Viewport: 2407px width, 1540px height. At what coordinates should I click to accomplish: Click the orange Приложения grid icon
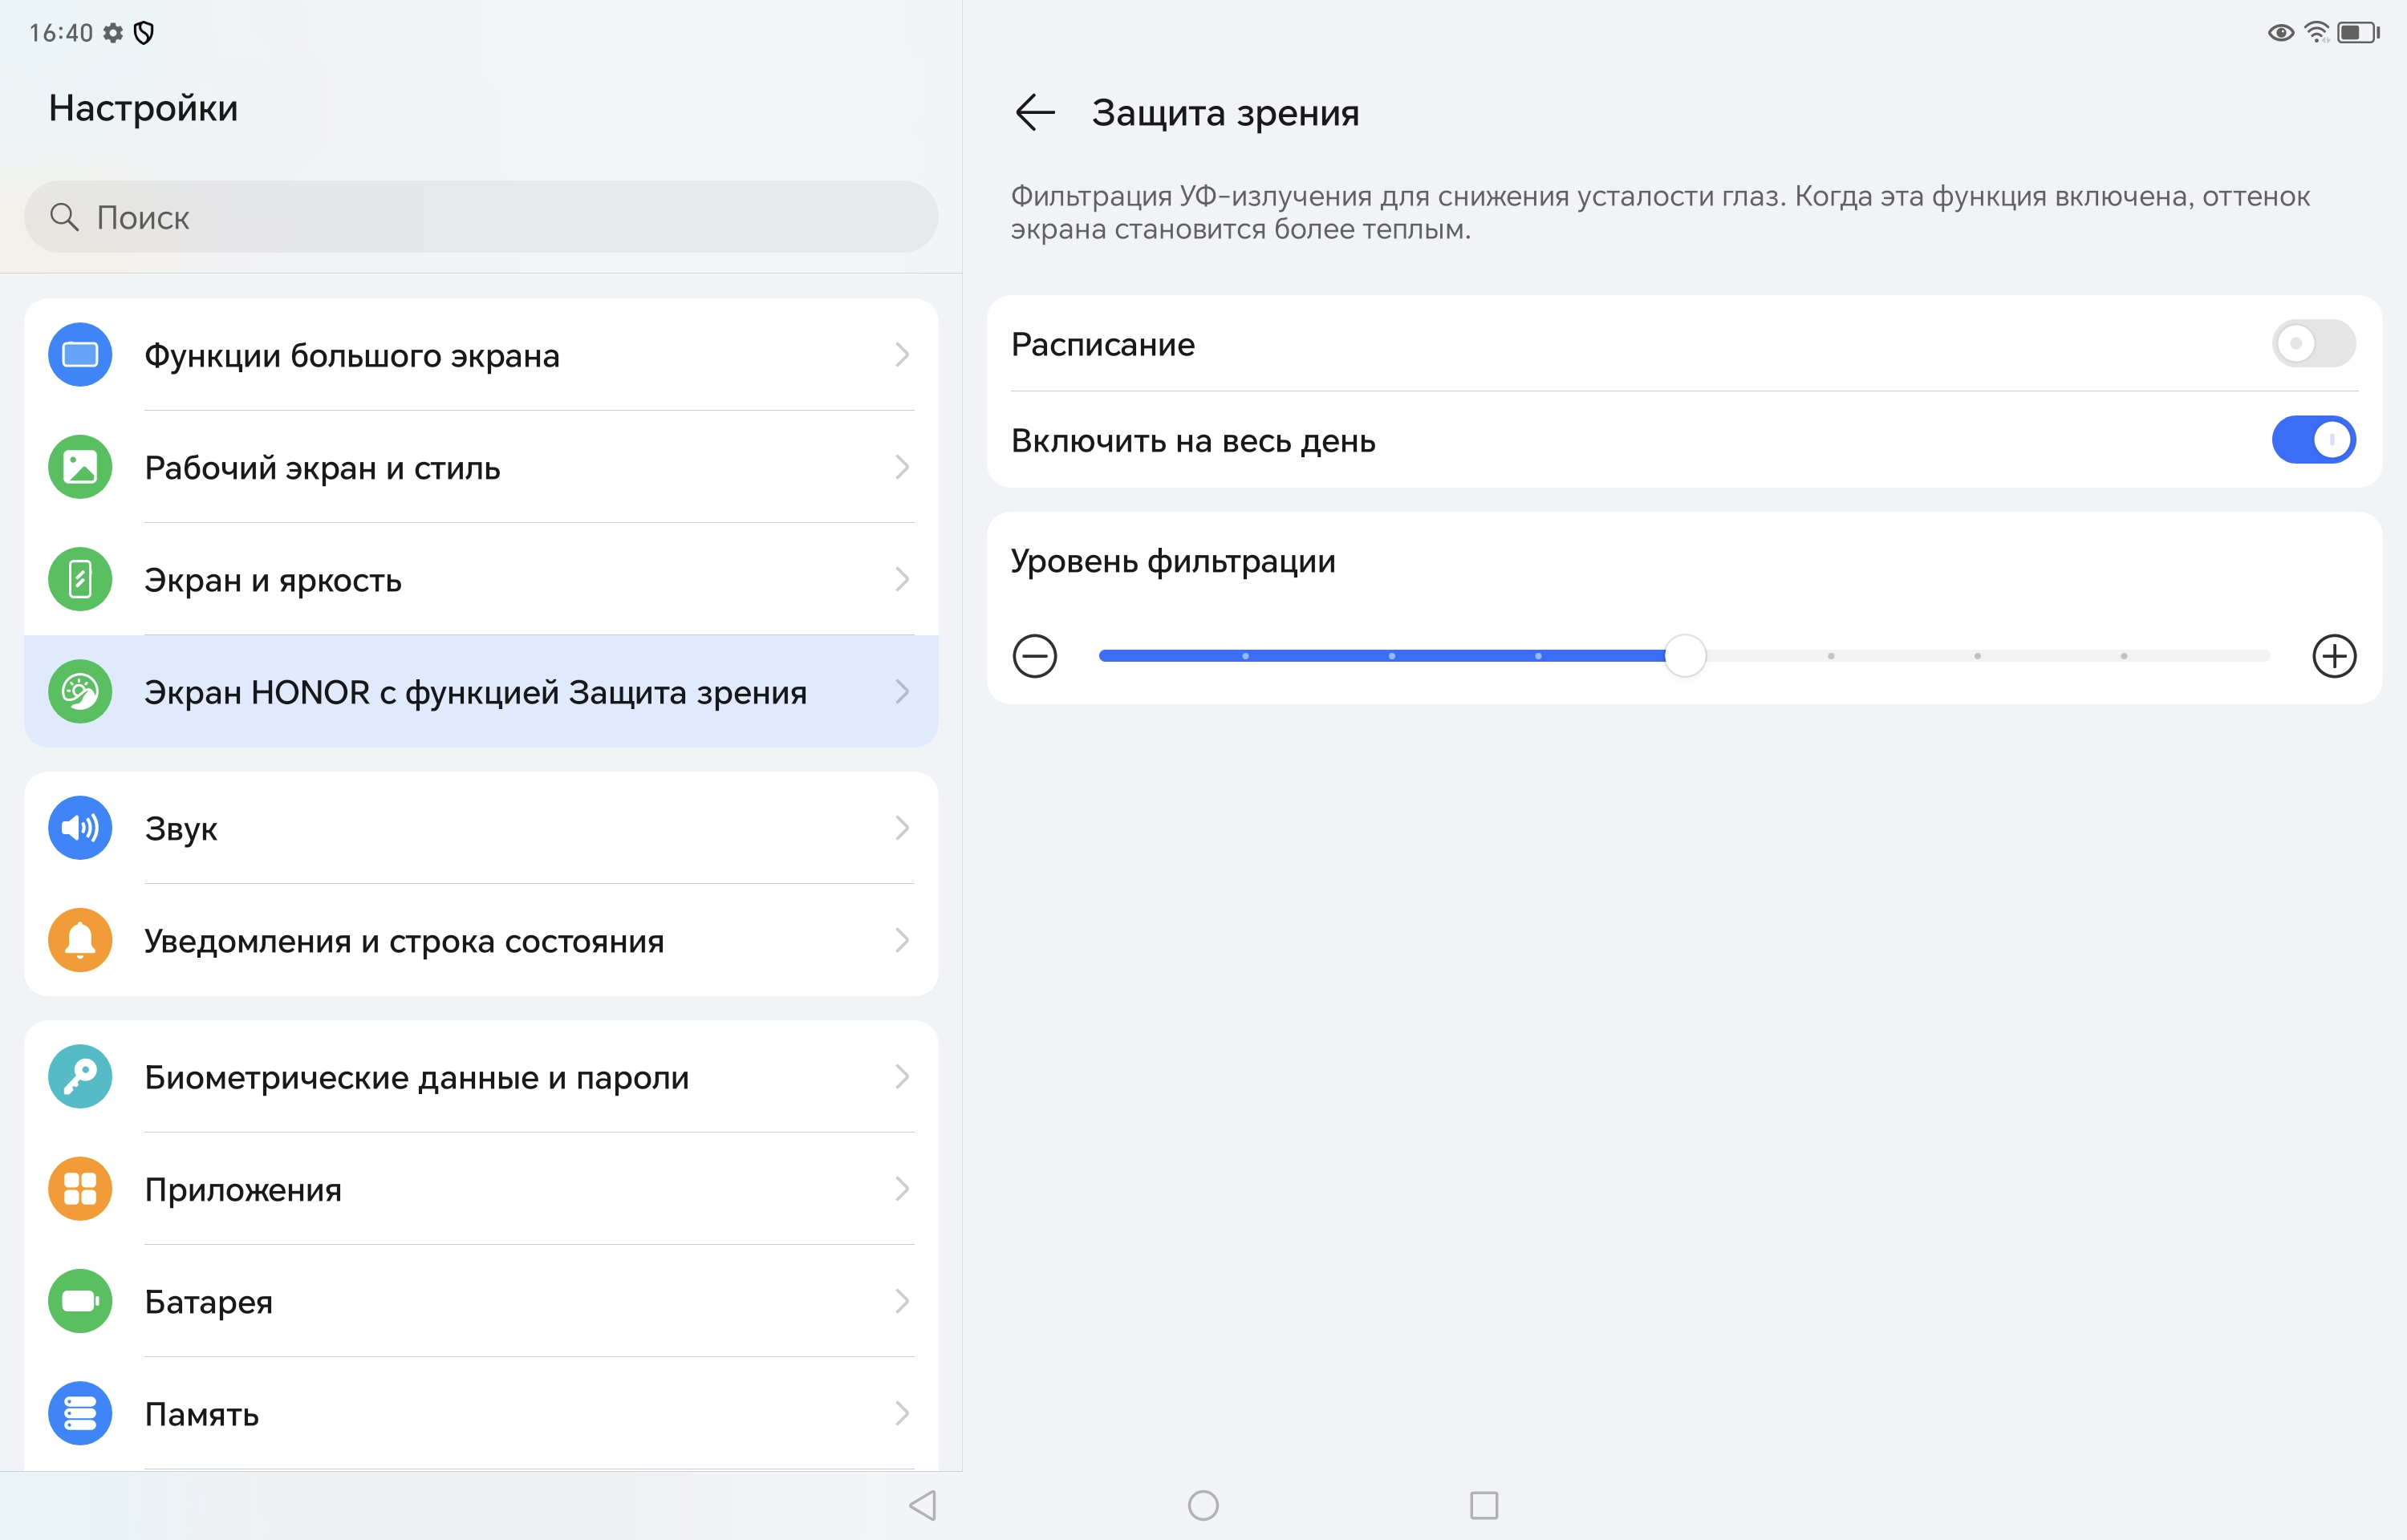click(x=80, y=1189)
